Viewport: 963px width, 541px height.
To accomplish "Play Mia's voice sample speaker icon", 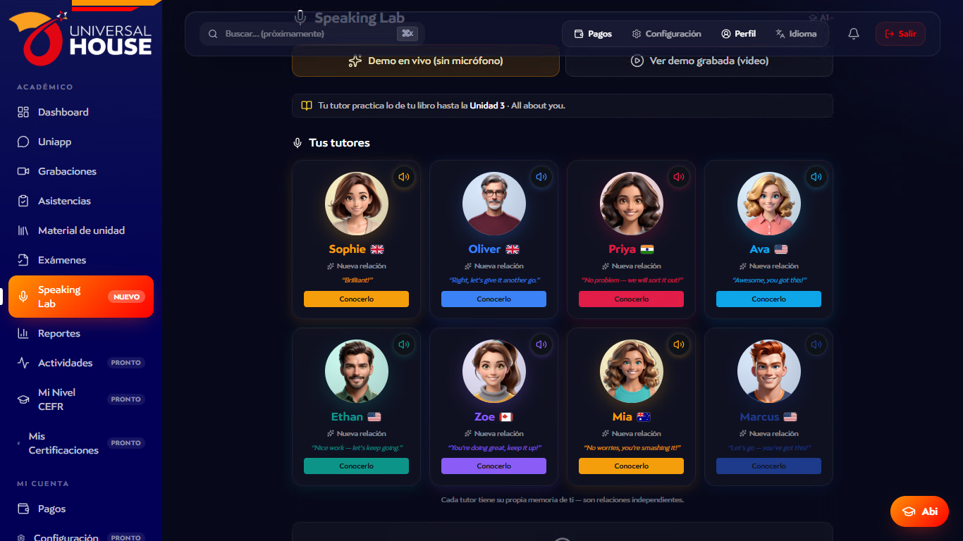I will coord(678,344).
